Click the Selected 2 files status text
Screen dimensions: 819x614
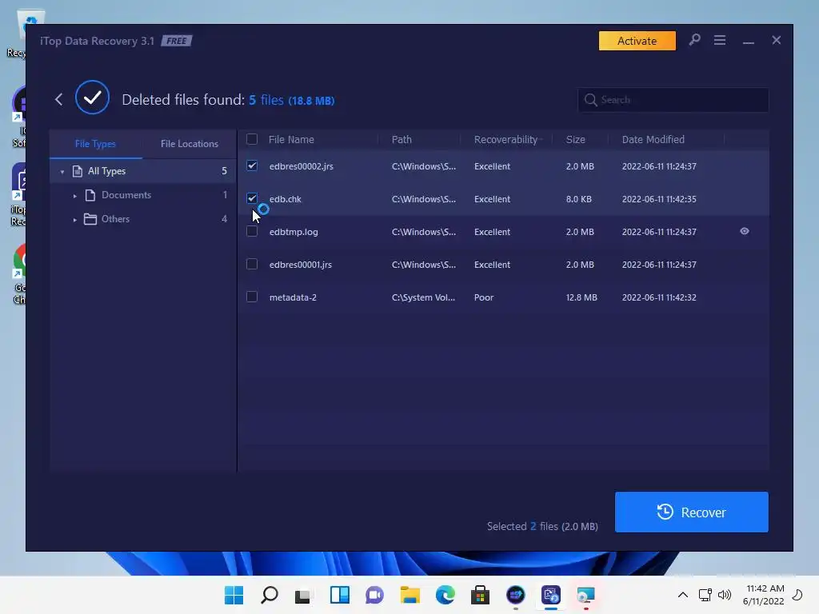tap(542, 526)
